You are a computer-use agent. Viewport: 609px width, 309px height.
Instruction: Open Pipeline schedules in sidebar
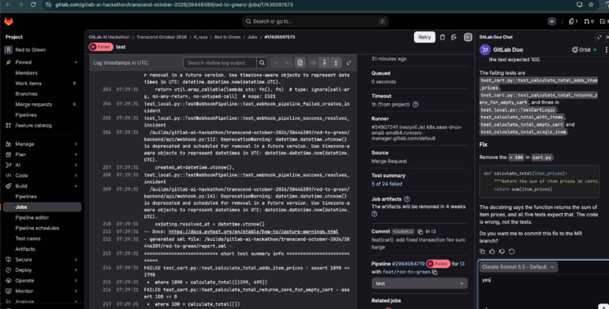(37, 228)
